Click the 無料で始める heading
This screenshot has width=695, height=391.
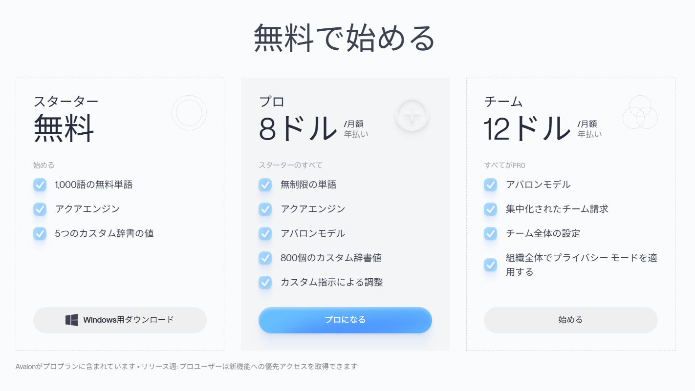344,38
